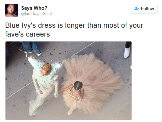Viewport: 162px width, 122px height.
Task: Open the attached sidewalk photo
Action: tap(69, 81)
